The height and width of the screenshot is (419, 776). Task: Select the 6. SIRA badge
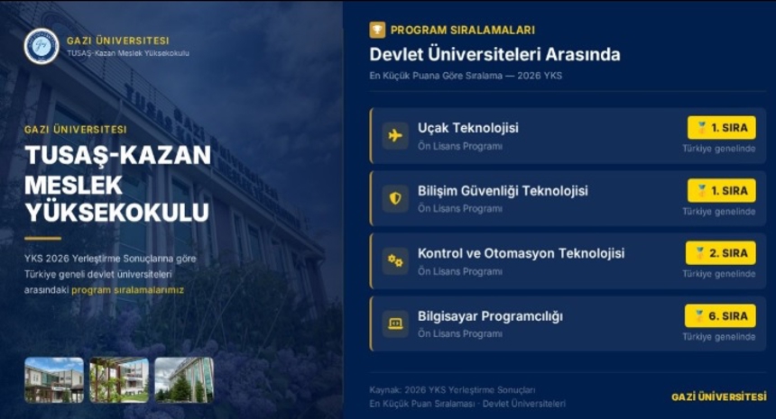720,316
